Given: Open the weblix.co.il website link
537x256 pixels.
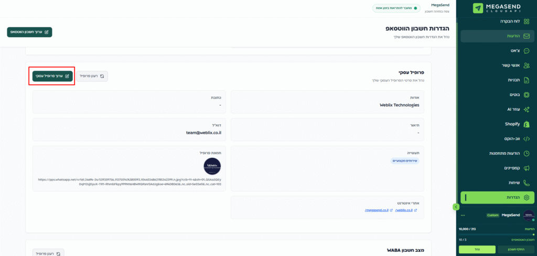Looking at the screenshot, I should click(x=405, y=210).
